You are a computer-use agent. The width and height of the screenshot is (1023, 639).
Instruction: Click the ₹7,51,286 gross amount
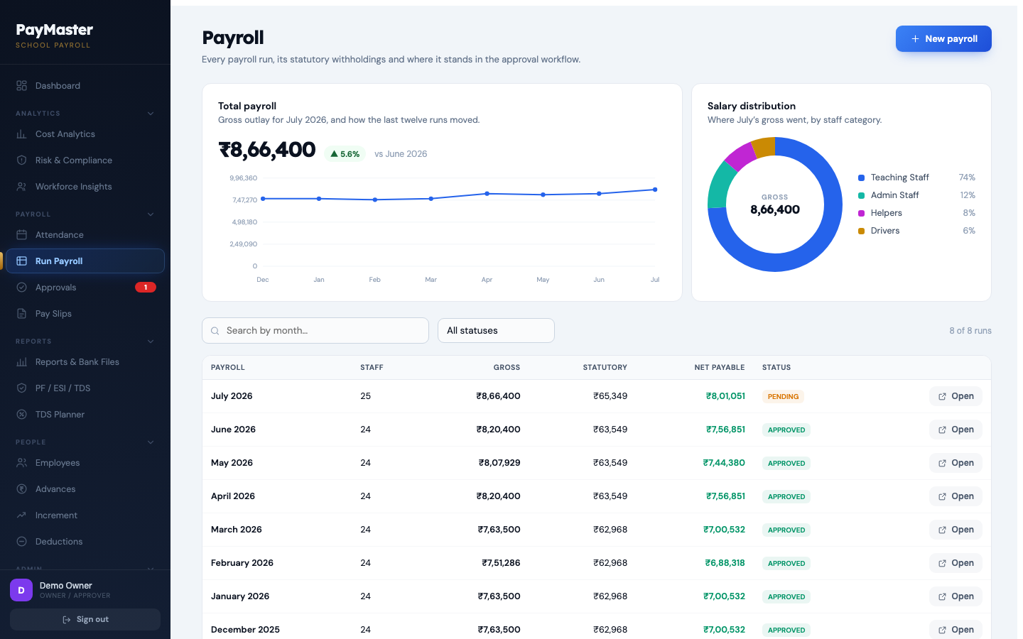pyautogui.click(x=501, y=563)
